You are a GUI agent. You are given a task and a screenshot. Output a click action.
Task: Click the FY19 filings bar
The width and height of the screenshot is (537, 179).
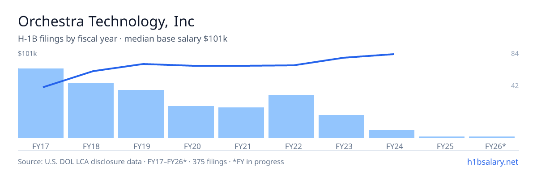[x=141, y=114]
